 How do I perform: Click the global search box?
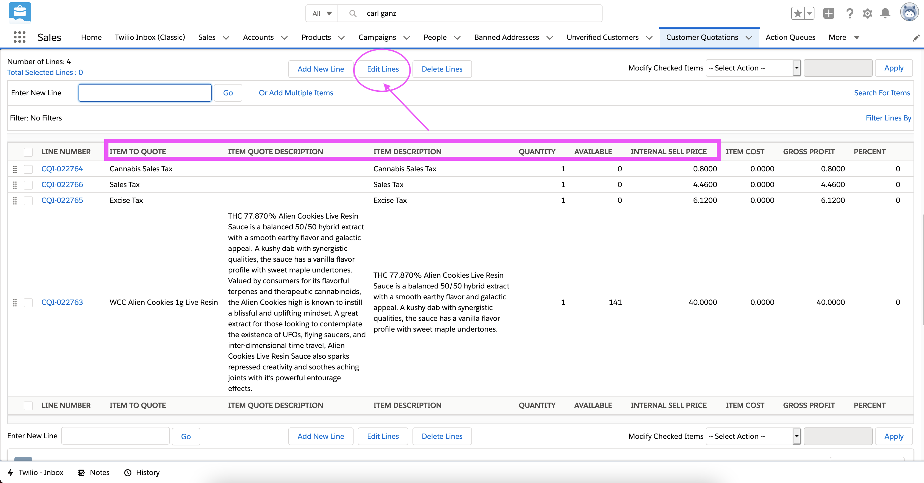click(470, 14)
